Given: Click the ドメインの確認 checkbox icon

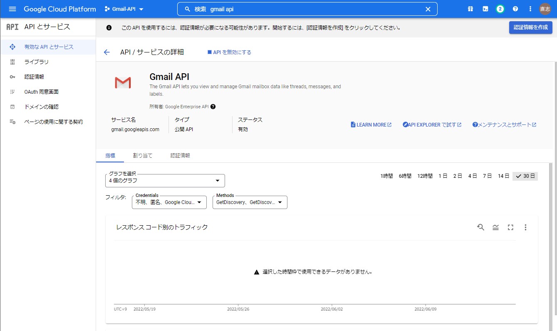Looking at the screenshot, I should point(12,107).
